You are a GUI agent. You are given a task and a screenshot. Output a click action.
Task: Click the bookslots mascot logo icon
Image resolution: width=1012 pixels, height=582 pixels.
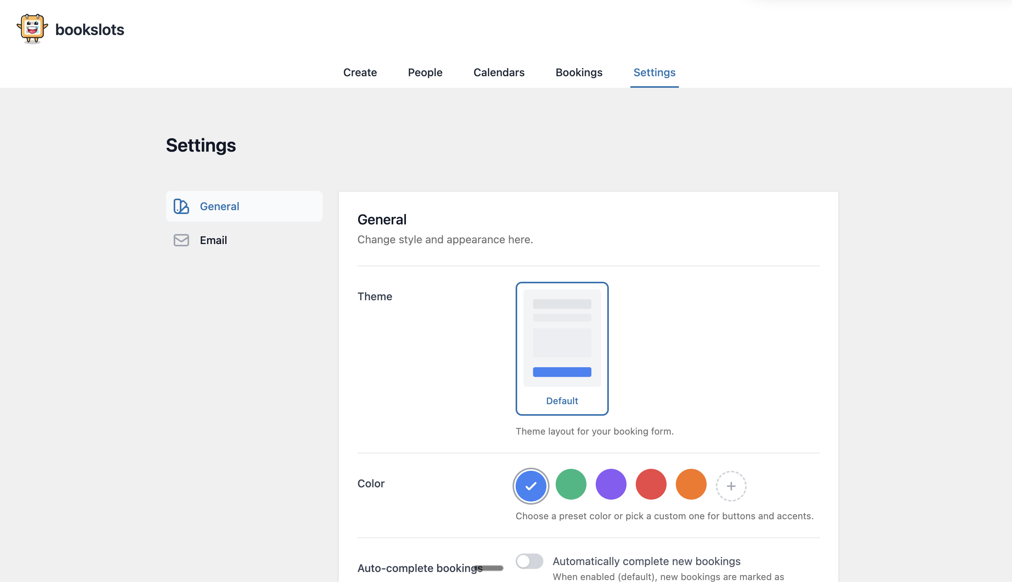[32, 29]
